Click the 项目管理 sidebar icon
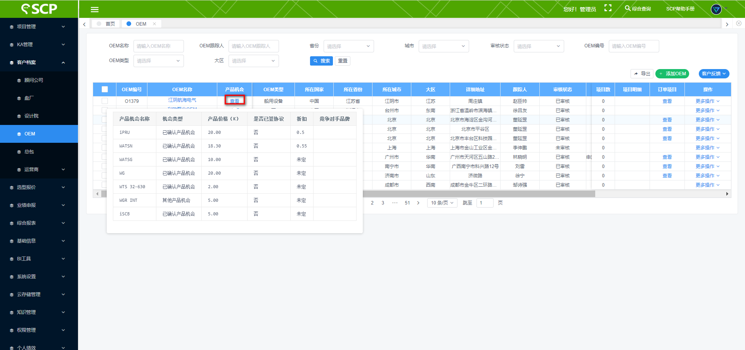 11,27
